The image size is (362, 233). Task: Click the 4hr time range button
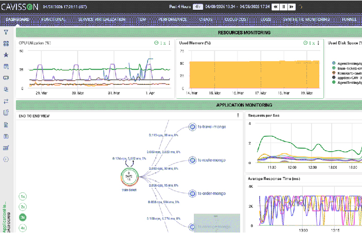click(x=197, y=7)
